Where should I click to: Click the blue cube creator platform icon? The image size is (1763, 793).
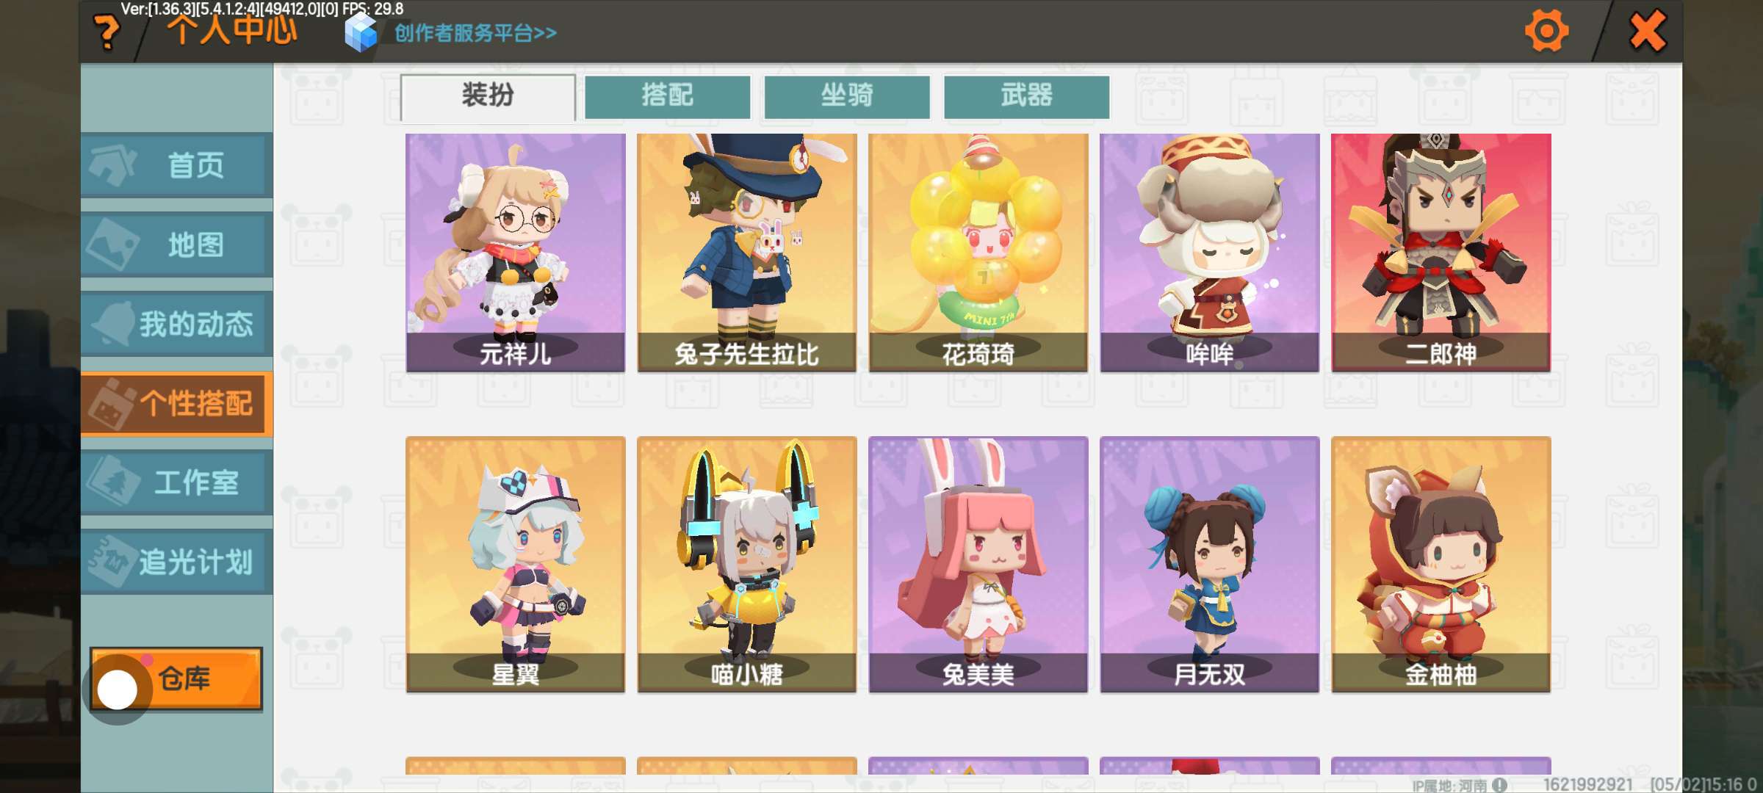tap(361, 33)
